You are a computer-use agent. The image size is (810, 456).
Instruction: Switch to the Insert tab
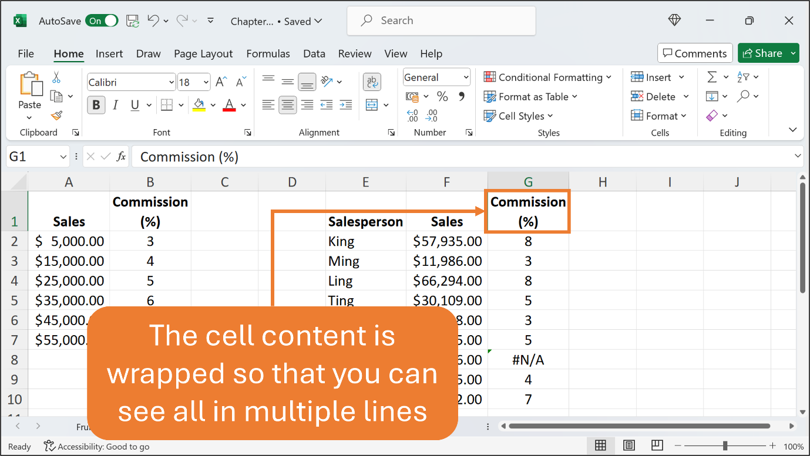click(109, 53)
